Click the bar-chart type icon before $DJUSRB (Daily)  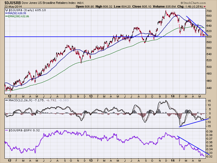(x=6, y=10)
